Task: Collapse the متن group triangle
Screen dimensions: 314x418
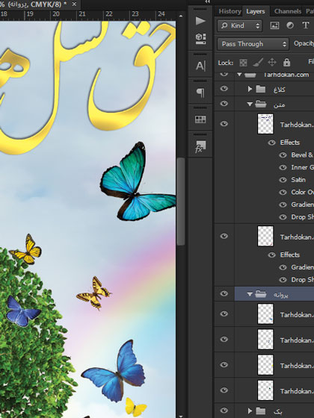Action: point(250,104)
